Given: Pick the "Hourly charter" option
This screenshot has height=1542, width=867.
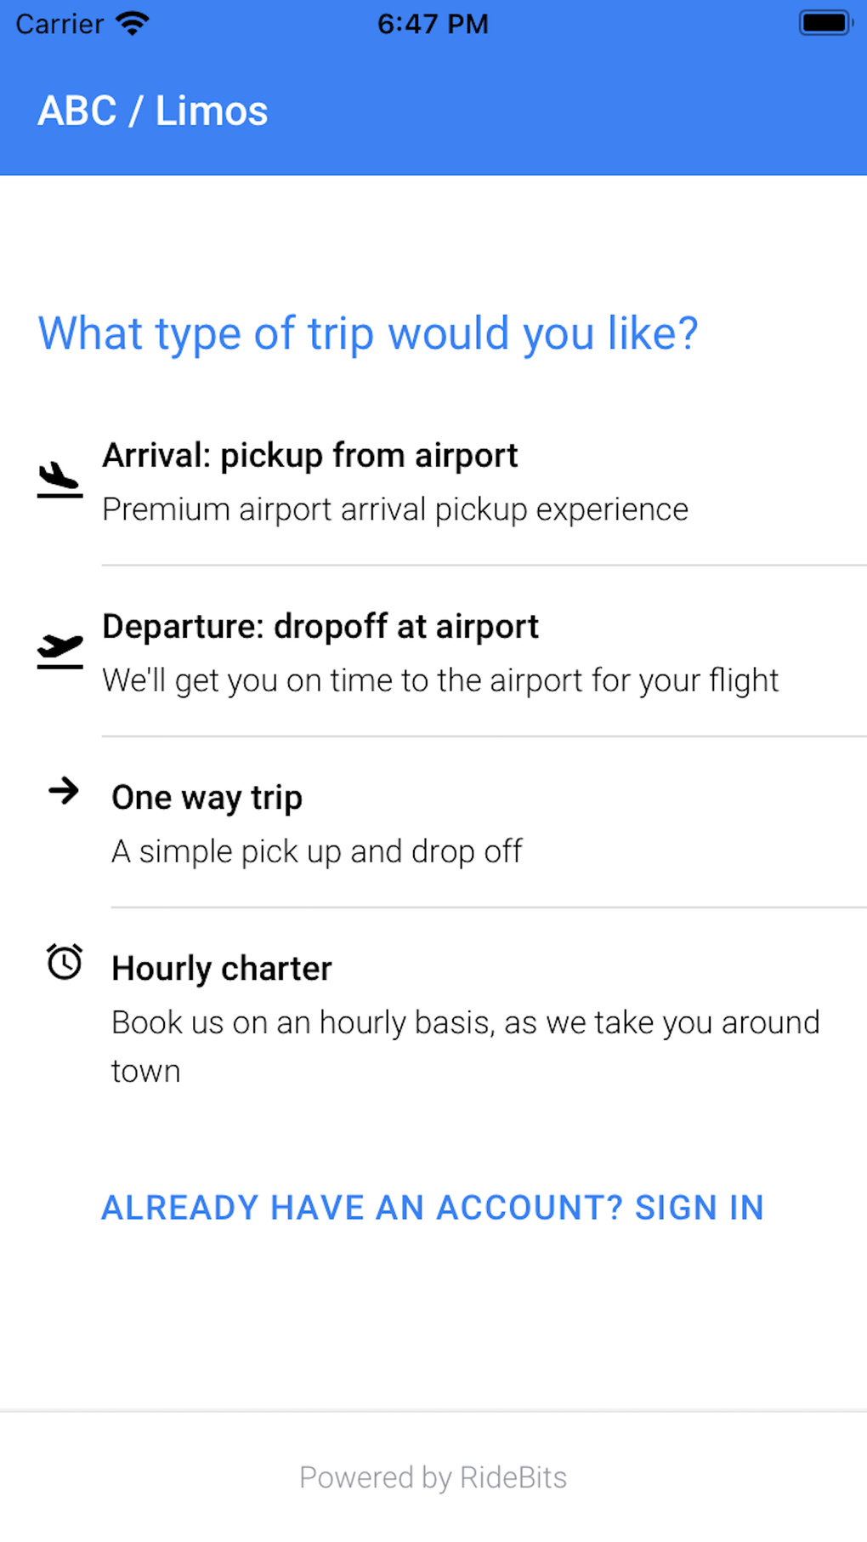Looking at the screenshot, I should point(221,969).
